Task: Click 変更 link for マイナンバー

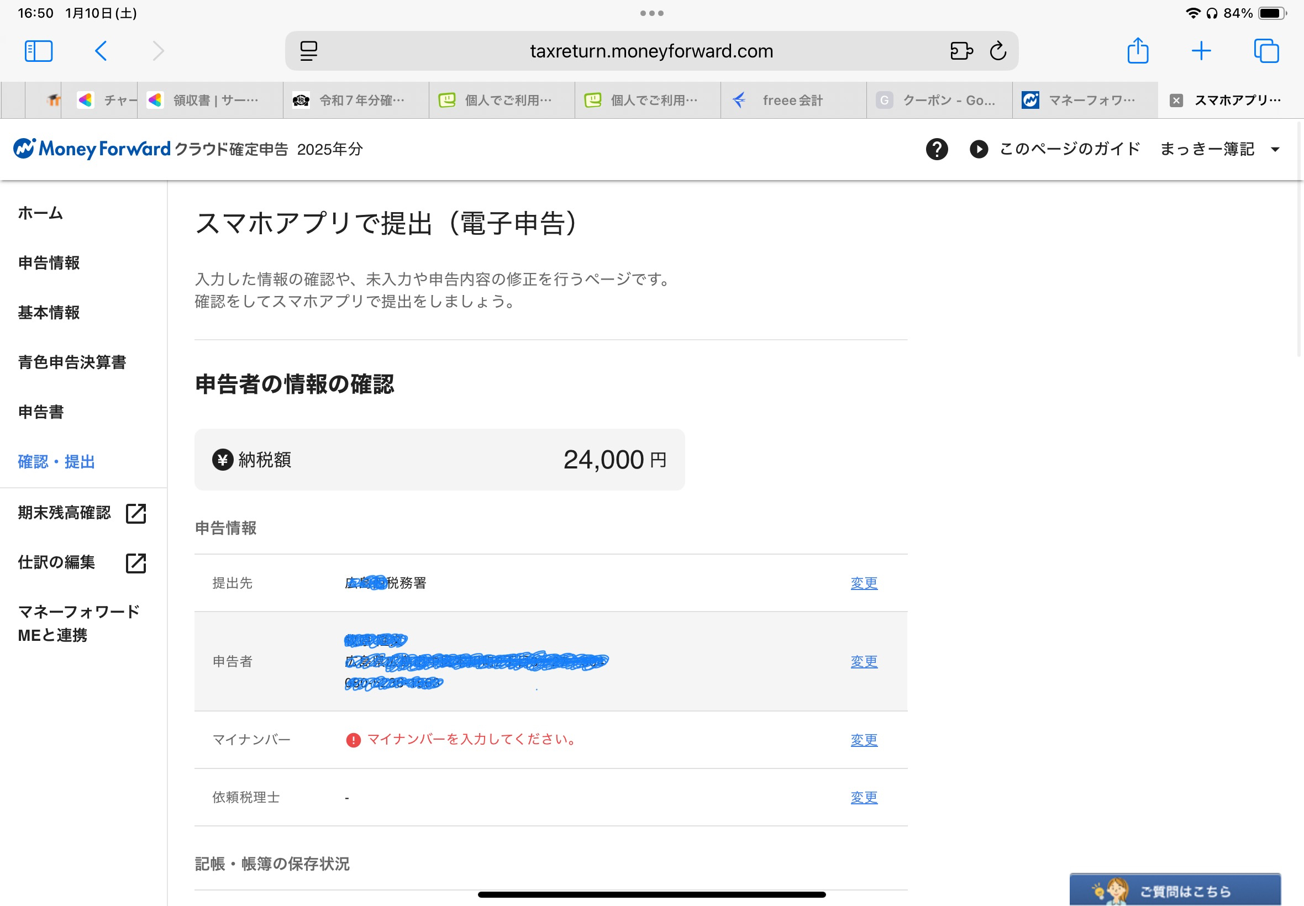Action: pos(864,740)
